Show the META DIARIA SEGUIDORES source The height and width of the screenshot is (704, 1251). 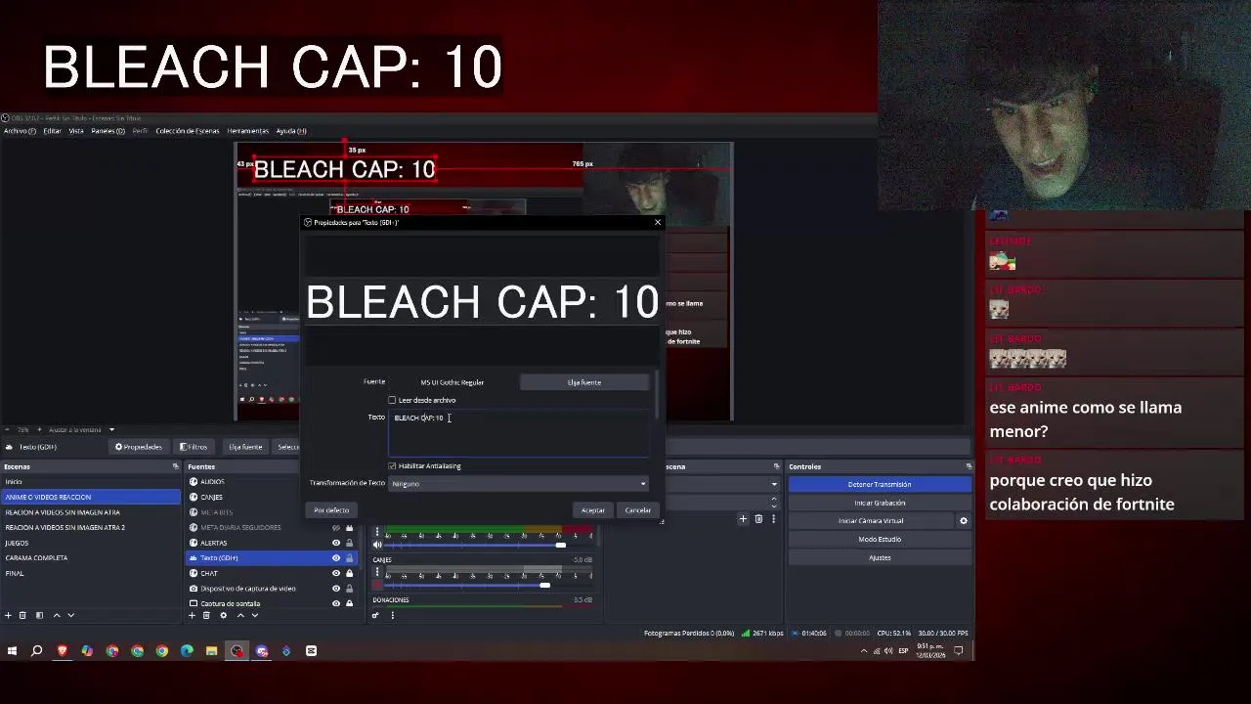pyautogui.click(x=335, y=528)
